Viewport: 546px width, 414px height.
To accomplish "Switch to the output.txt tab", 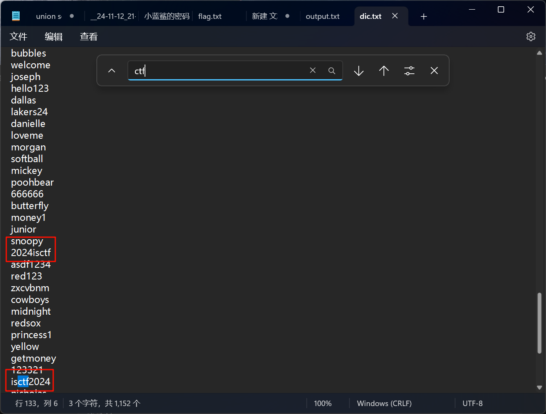I will click(x=323, y=16).
